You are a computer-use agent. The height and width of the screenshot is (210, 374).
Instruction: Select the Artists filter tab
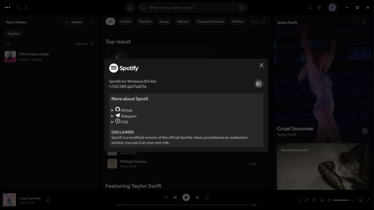point(126,22)
